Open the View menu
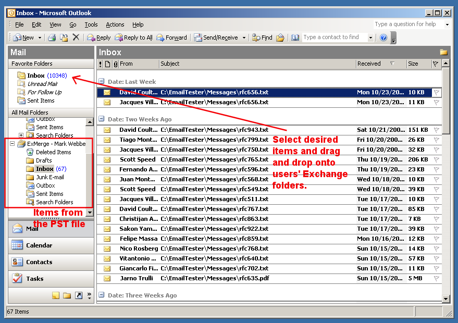458x323 pixels. click(55, 24)
